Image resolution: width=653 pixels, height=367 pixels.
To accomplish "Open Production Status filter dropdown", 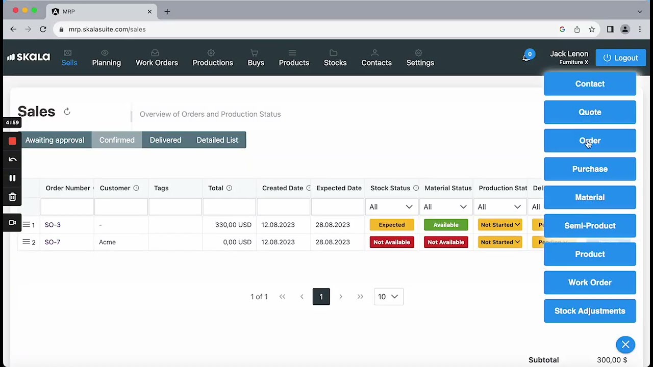I will (499, 207).
